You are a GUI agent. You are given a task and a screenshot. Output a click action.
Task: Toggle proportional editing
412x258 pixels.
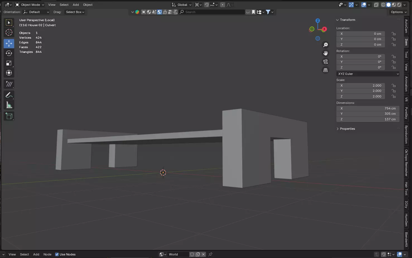[x=223, y=5]
